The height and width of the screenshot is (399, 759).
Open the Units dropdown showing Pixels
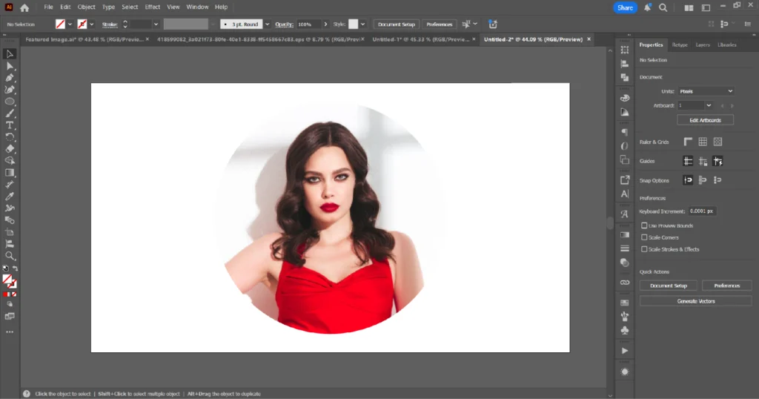tap(706, 91)
